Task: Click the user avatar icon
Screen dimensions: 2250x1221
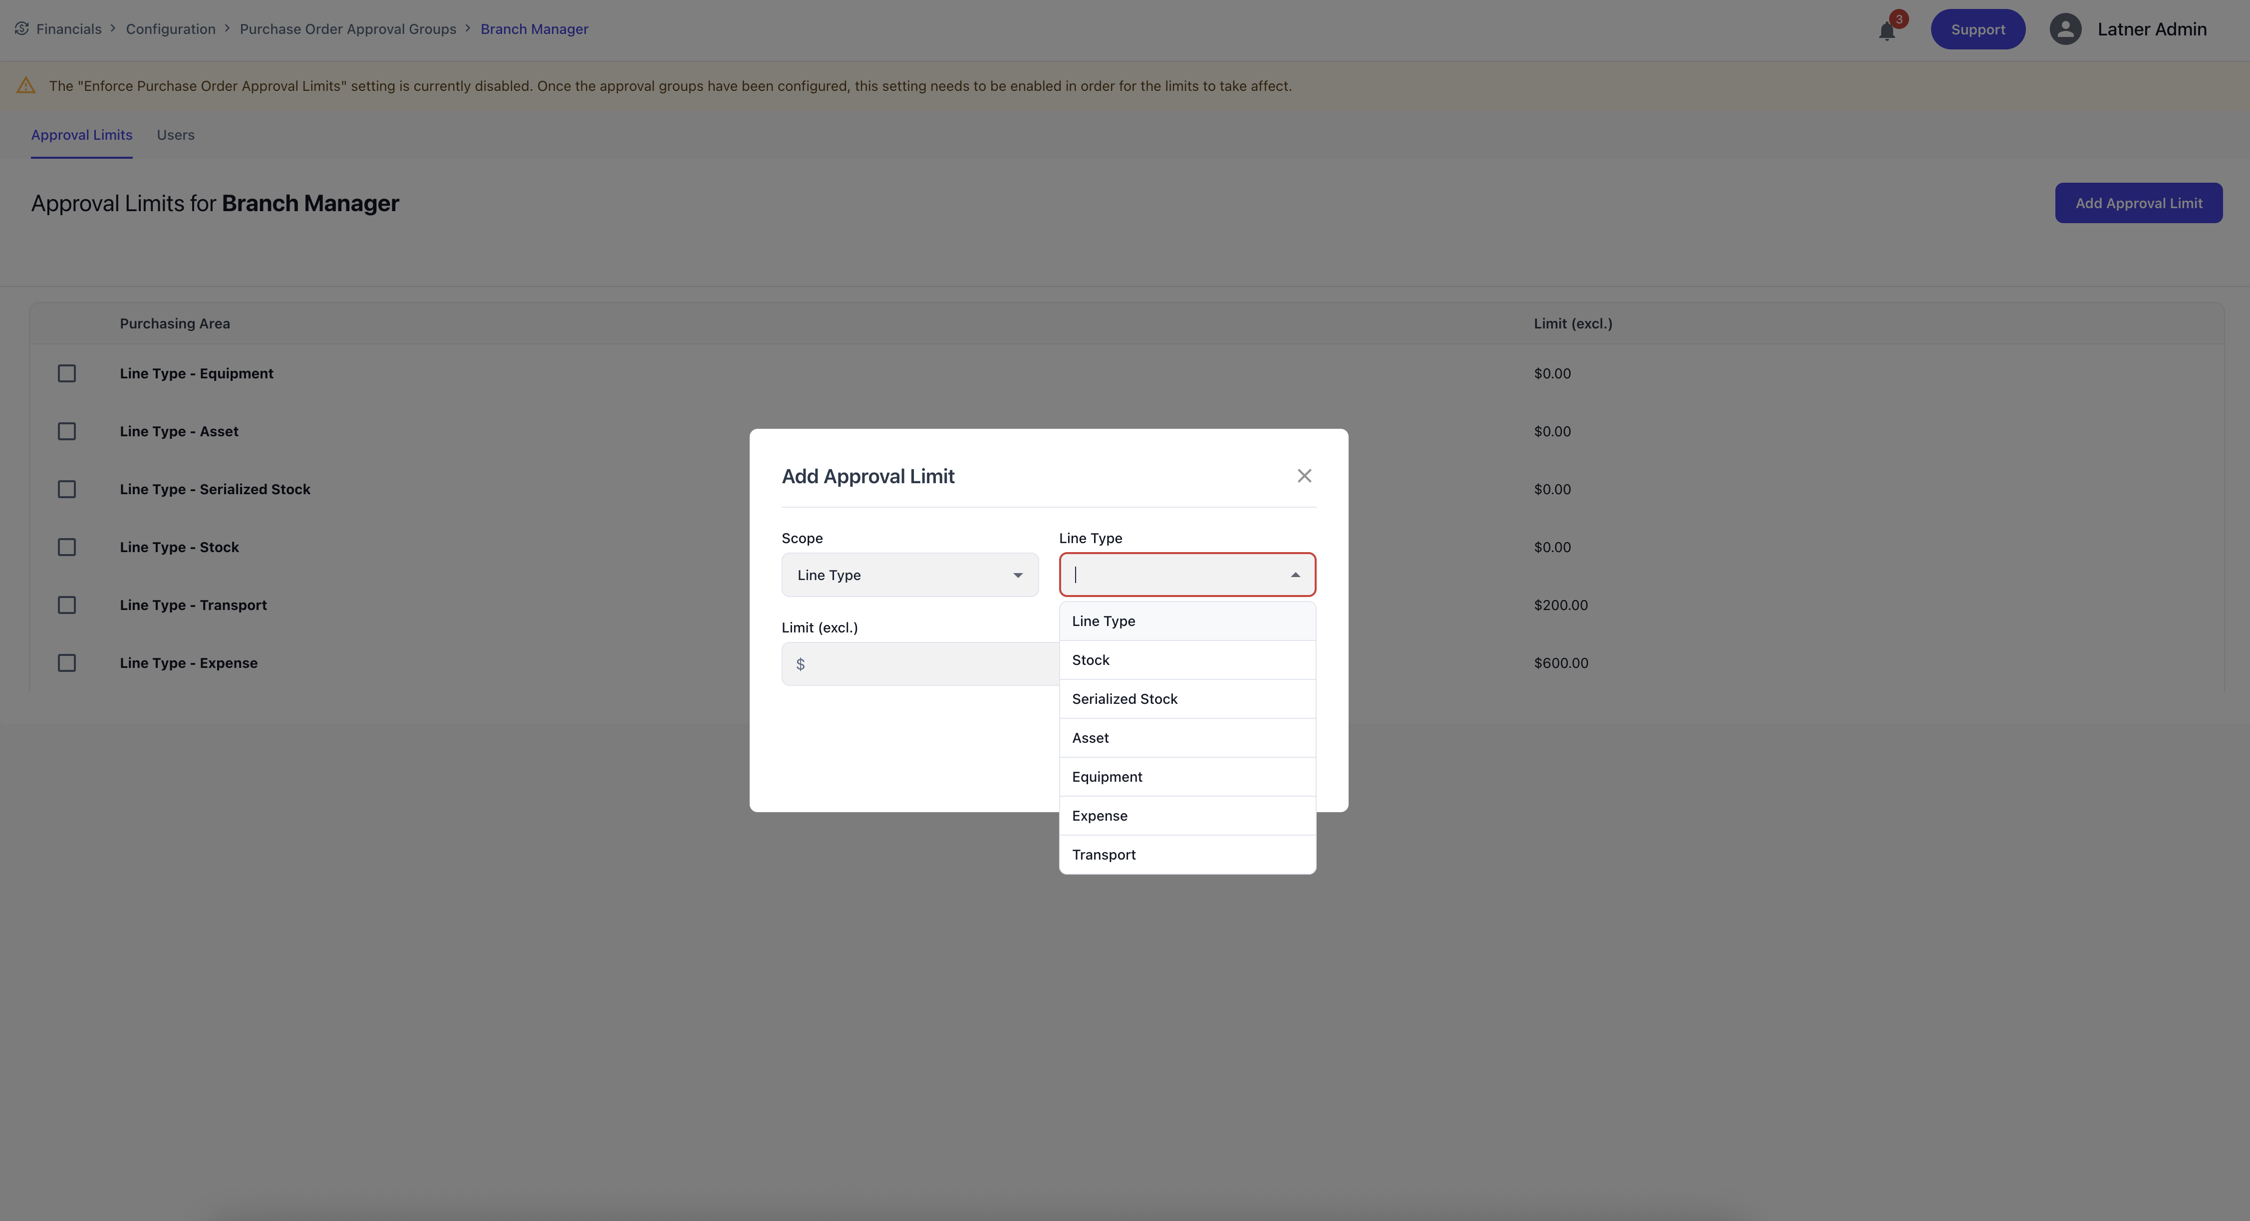Action: [x=2065, y=29]
